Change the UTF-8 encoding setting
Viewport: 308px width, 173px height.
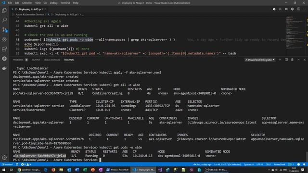point(259,164)
